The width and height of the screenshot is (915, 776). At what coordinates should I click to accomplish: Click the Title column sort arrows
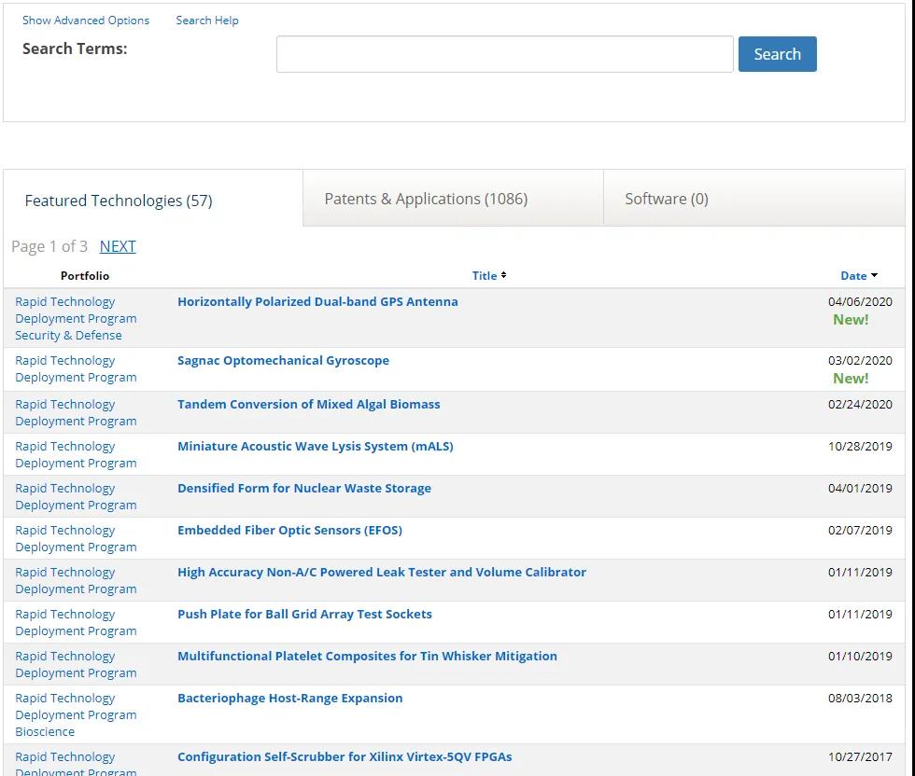pos(503,275)
